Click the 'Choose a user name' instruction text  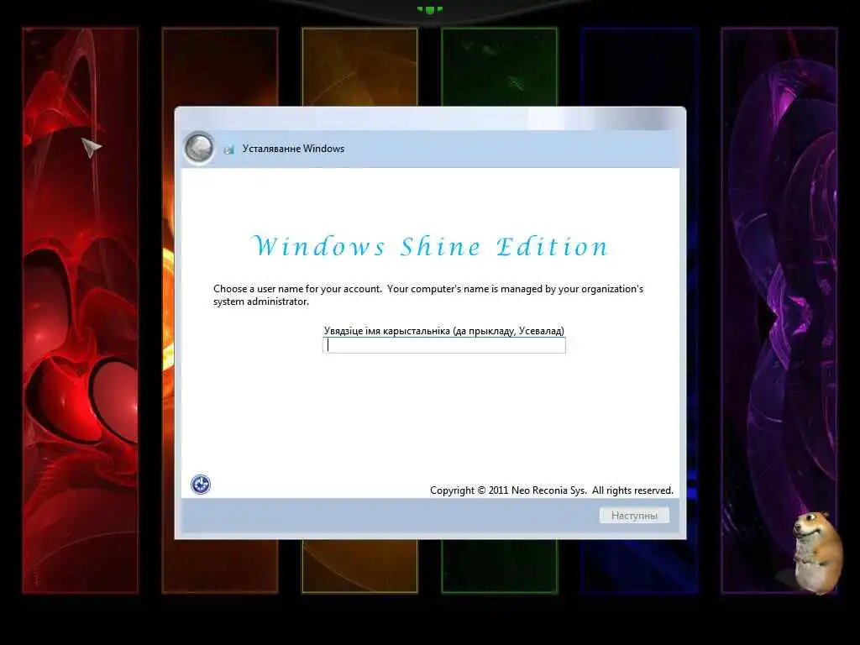[428, 295]
